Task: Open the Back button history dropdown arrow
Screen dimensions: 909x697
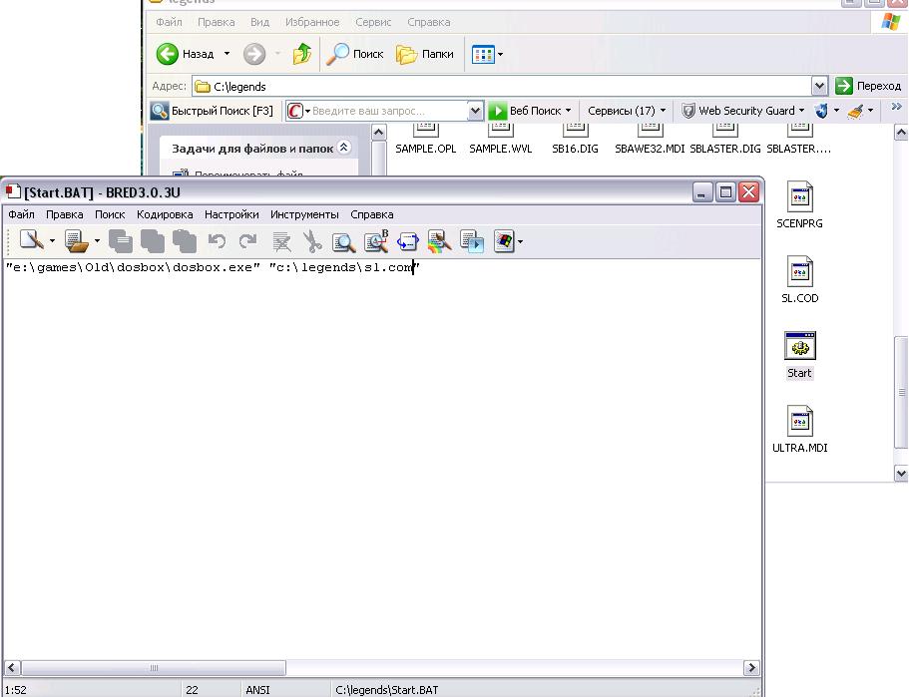Action: (227, 54)
